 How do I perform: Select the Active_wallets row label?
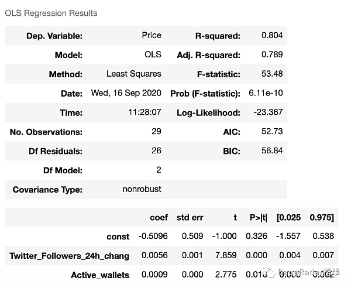click(x=100, y=275)
